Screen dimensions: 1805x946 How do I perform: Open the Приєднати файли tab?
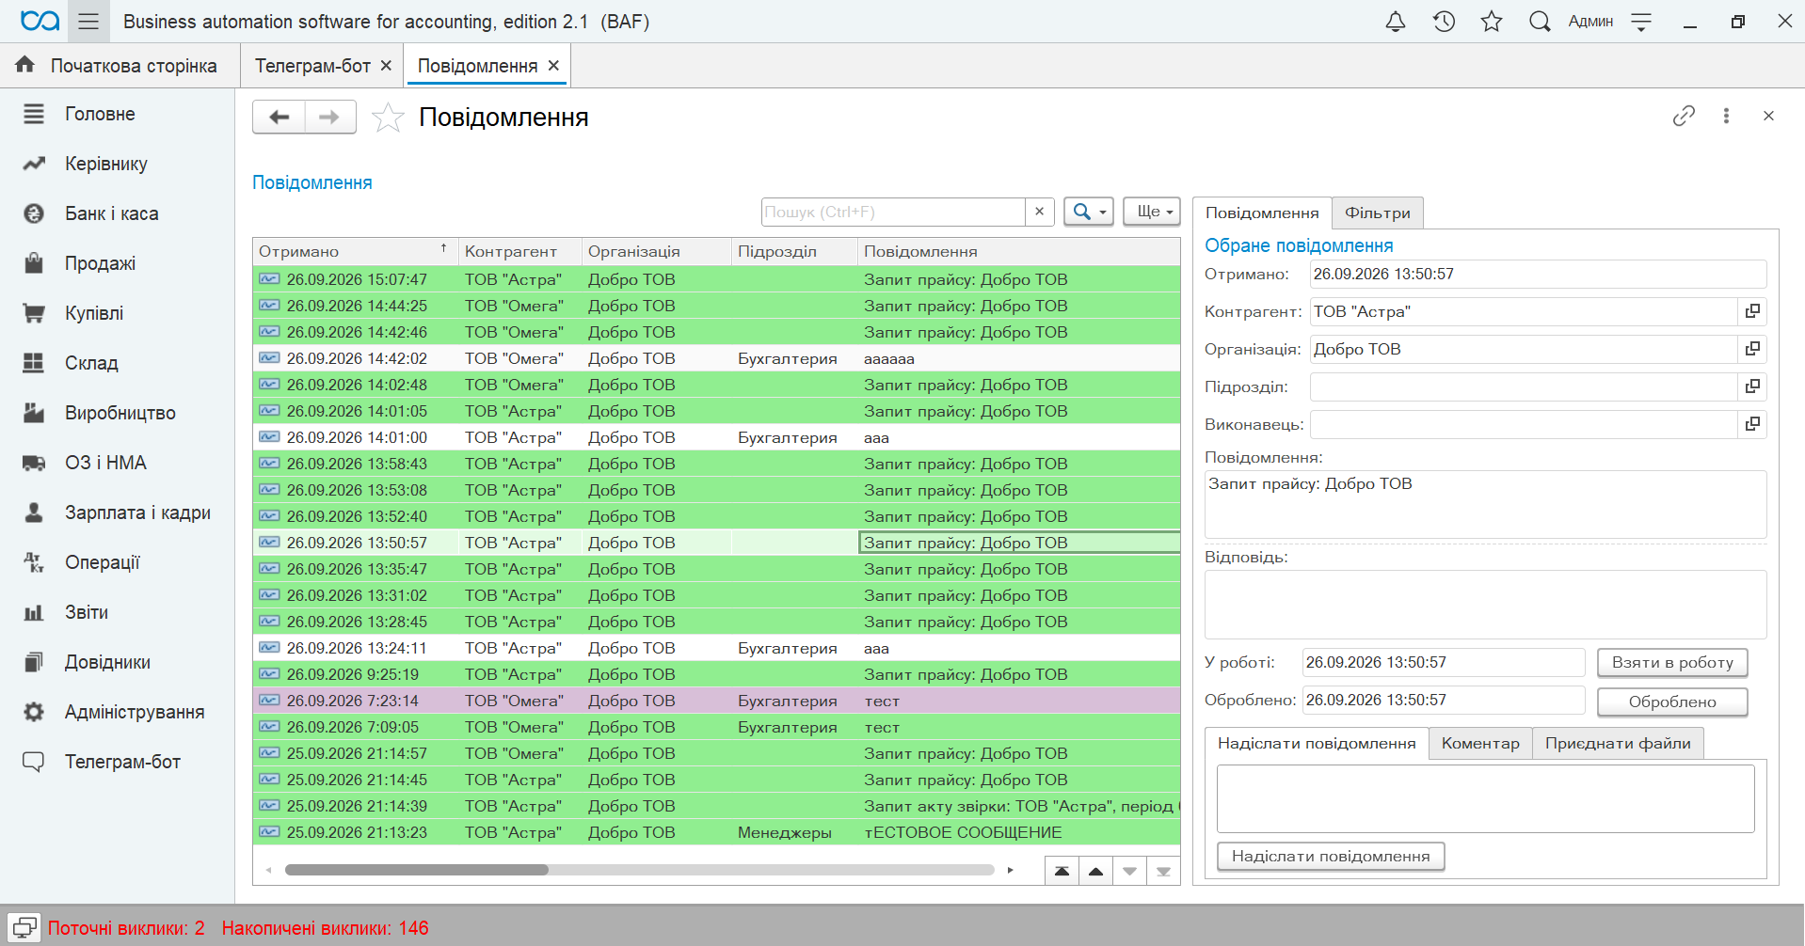click(x=1618, y=744)
